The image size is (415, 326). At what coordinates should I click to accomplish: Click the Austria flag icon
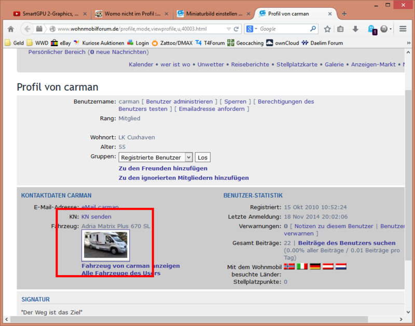click(328, 266)
